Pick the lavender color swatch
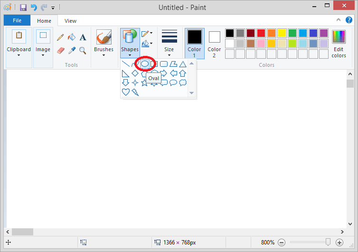The image size is (358, 252). coord(324,44)
